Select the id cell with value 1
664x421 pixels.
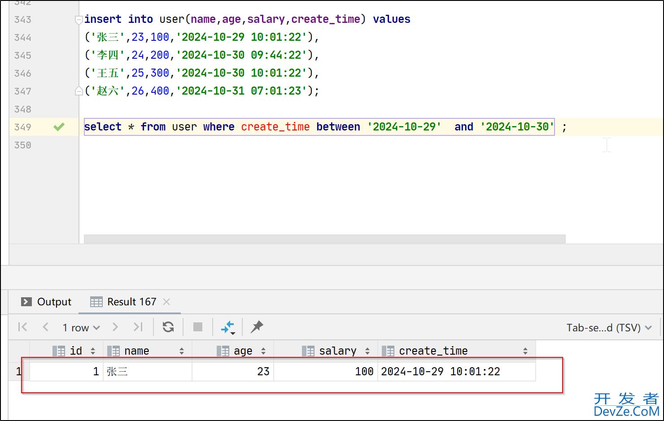coord(66,371)
